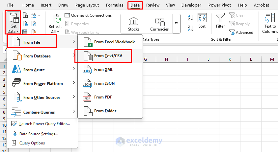Open Advanced filter options

(241, 33)
